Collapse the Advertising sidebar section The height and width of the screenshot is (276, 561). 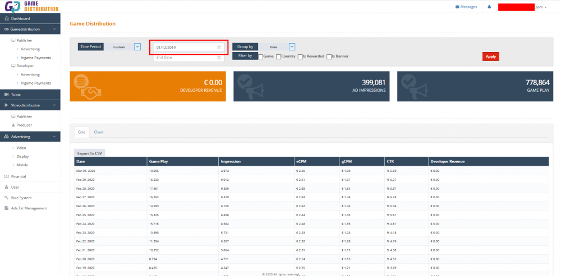click(30, 137)
